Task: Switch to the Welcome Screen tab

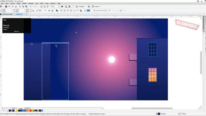Action: point(7,14)
